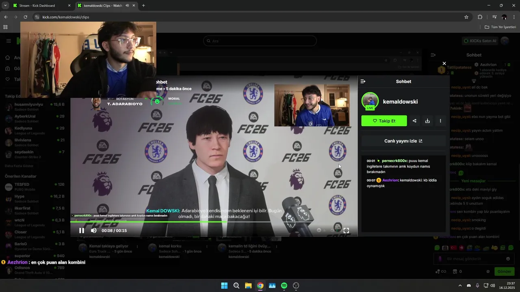Show hidden tray icons chevron
520x292 pixels.
tap(460, 286)
